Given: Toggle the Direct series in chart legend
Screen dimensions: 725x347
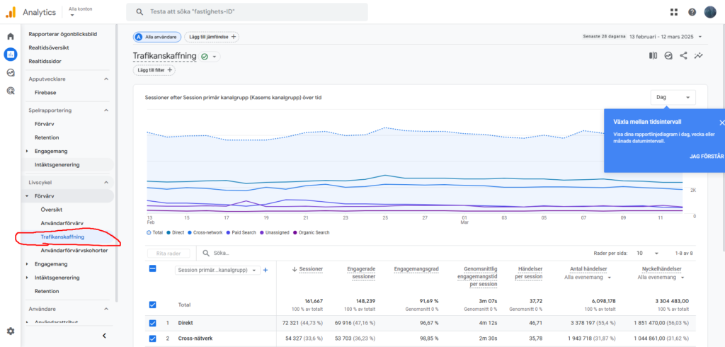Looking at the screenshot, I should (176, 233).
